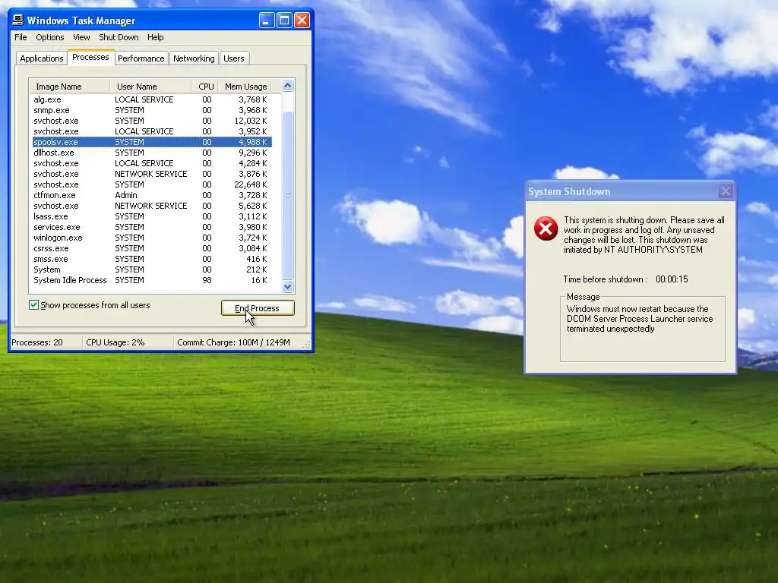Open the Shut Down menu
Image resolution: width=778 pixels, height=583 pixels.
(119, 37)
